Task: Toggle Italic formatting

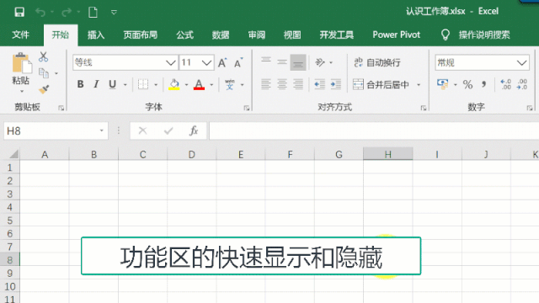Action: tap(96, 84)
